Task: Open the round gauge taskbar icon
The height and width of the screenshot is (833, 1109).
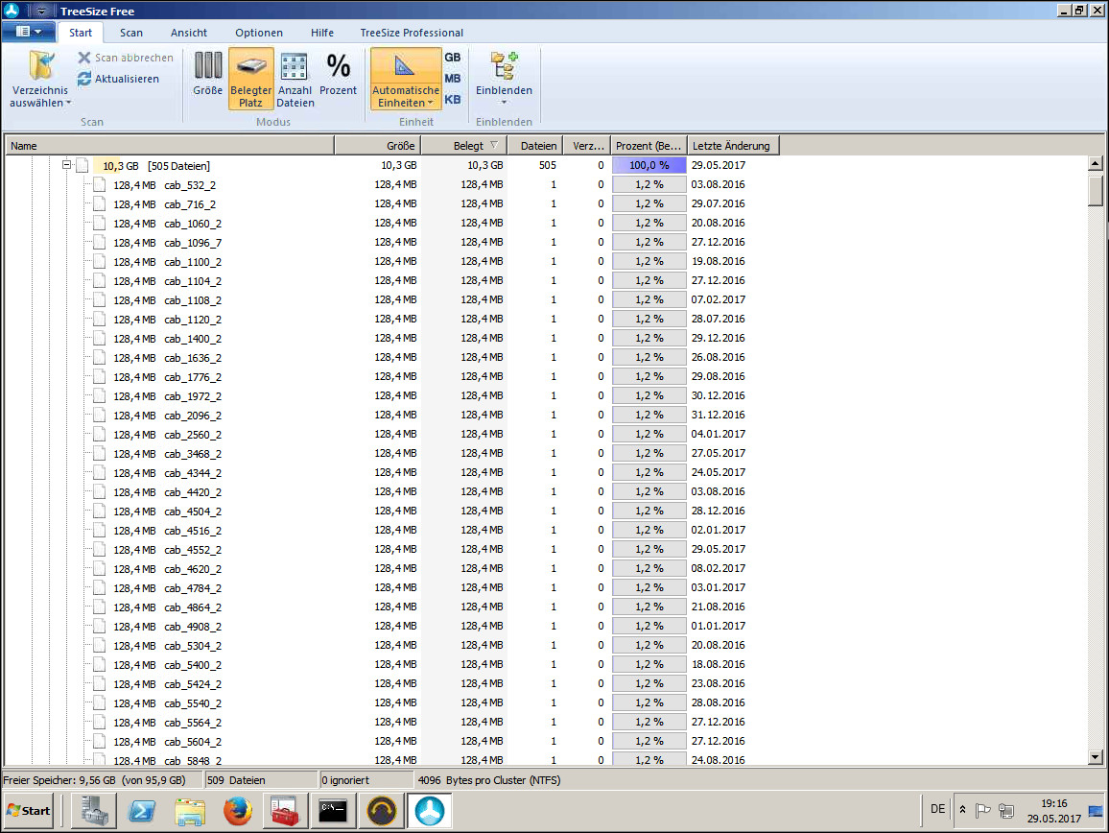Action: [x=381, y=811]
